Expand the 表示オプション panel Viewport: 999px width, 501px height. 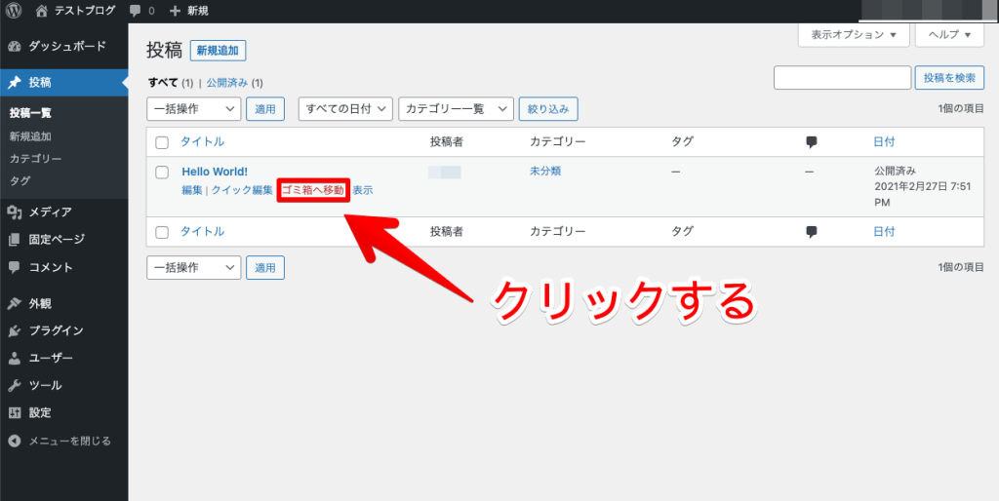click(x=854, y=34)
